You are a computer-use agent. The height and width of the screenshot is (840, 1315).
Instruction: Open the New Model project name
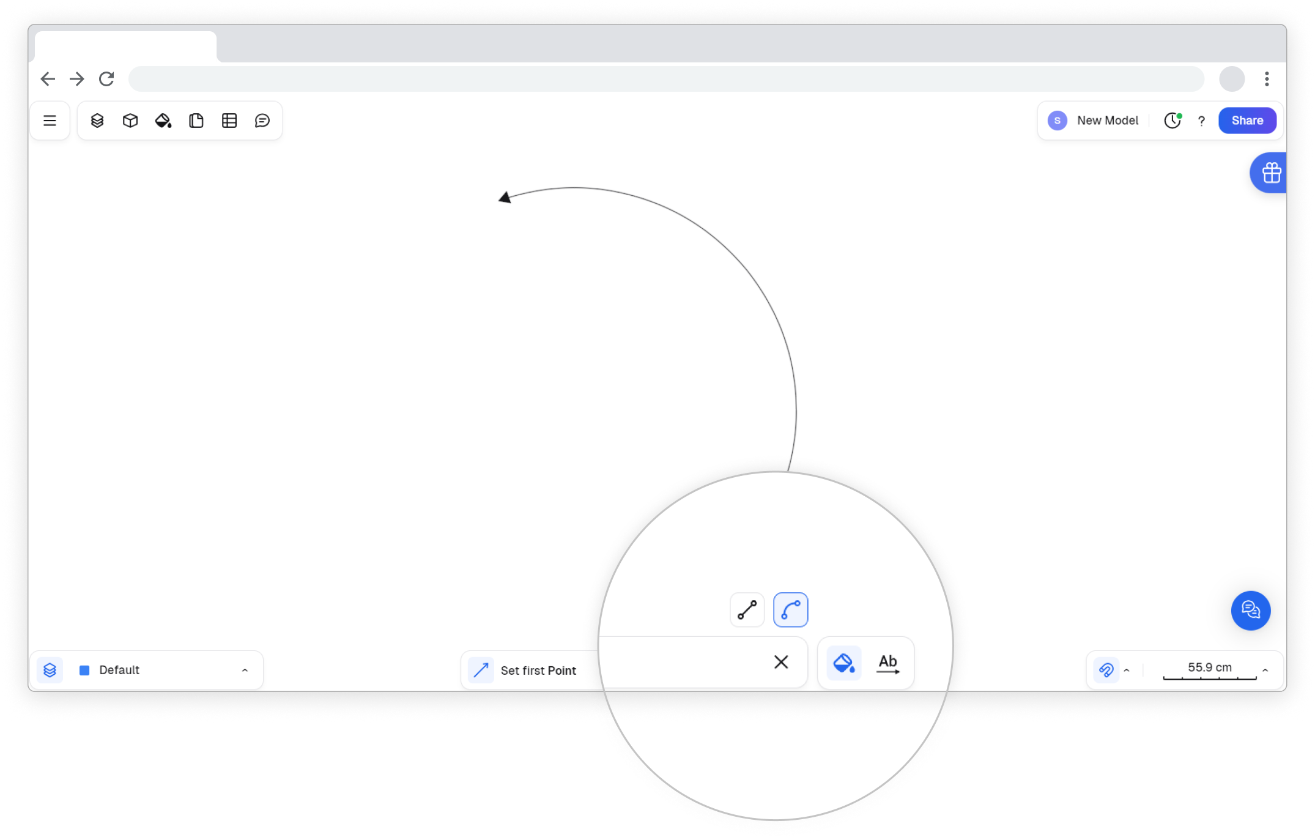coord(1107,121)
